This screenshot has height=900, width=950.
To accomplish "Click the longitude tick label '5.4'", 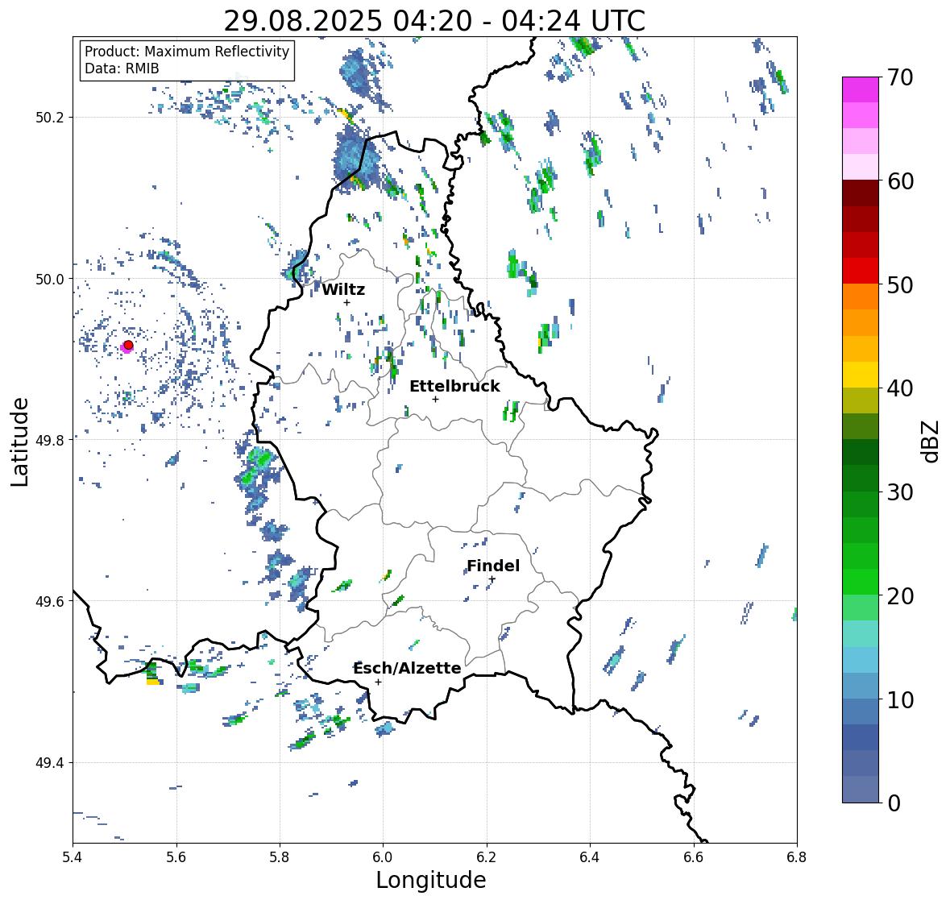I will [73, 856].
